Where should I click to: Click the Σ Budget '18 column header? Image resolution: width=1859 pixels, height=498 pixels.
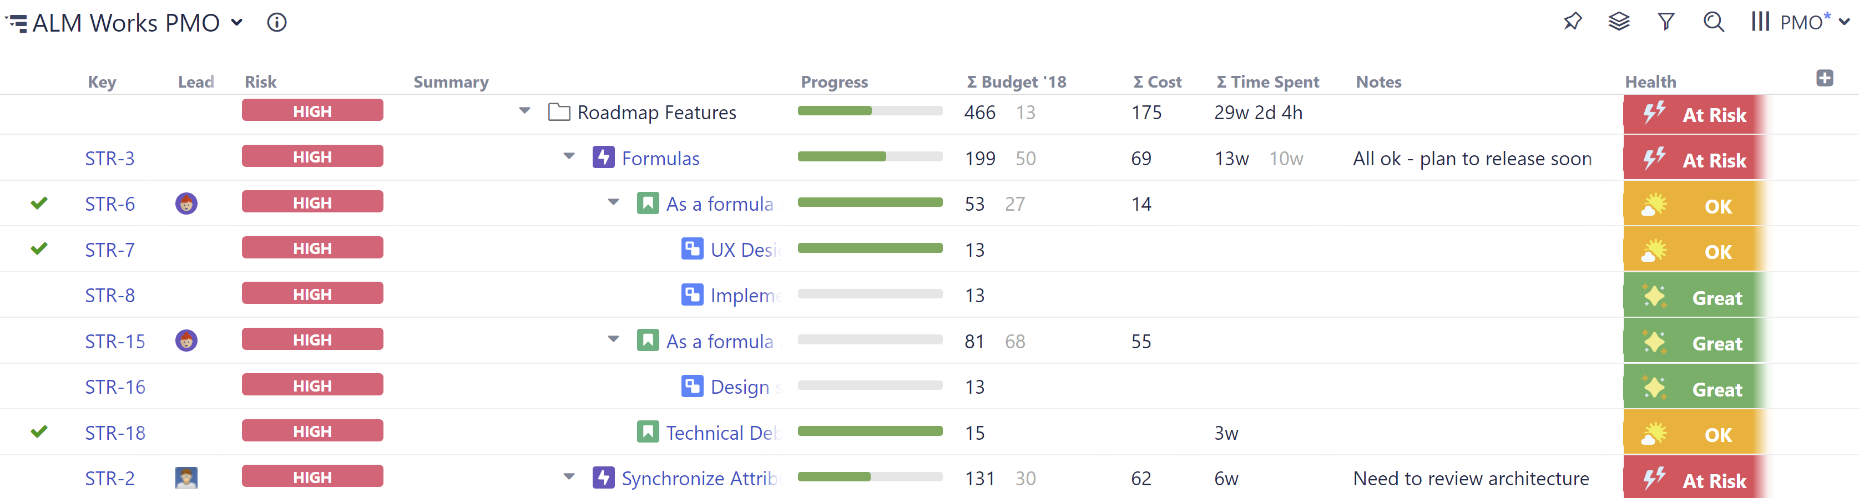tap(1016, 82)
